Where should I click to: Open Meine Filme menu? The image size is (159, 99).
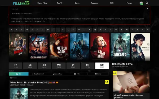pyautogui.click(x=42, y=3)
